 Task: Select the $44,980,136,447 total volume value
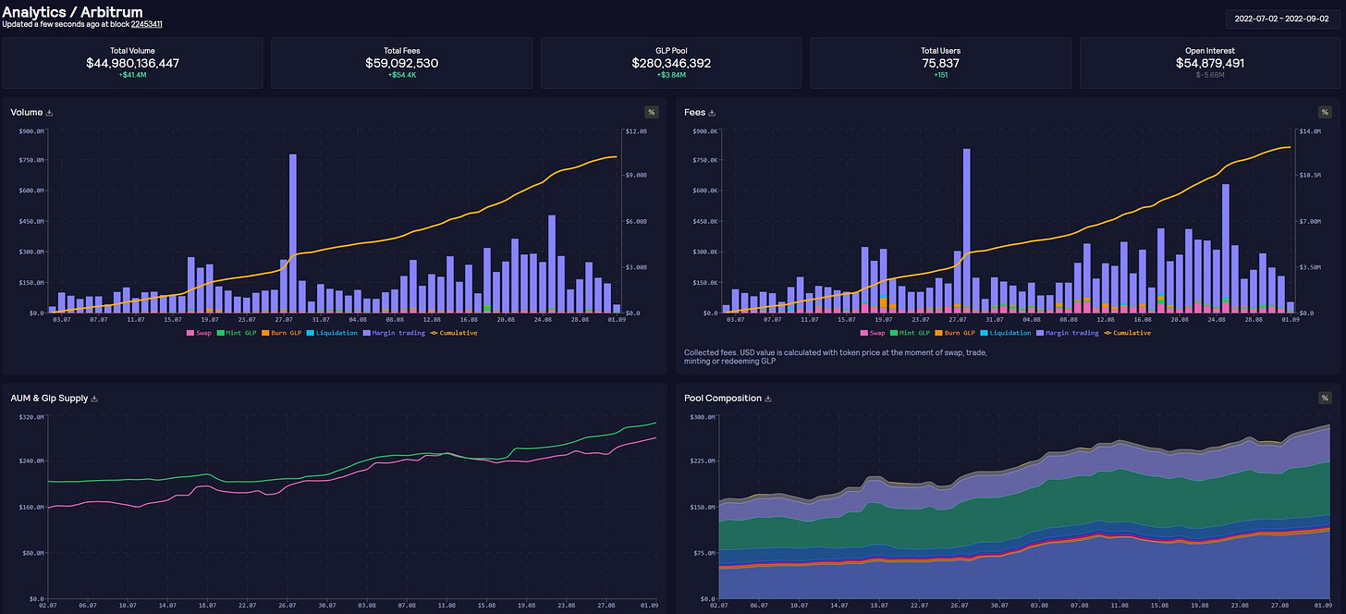[x=133, y=63]
